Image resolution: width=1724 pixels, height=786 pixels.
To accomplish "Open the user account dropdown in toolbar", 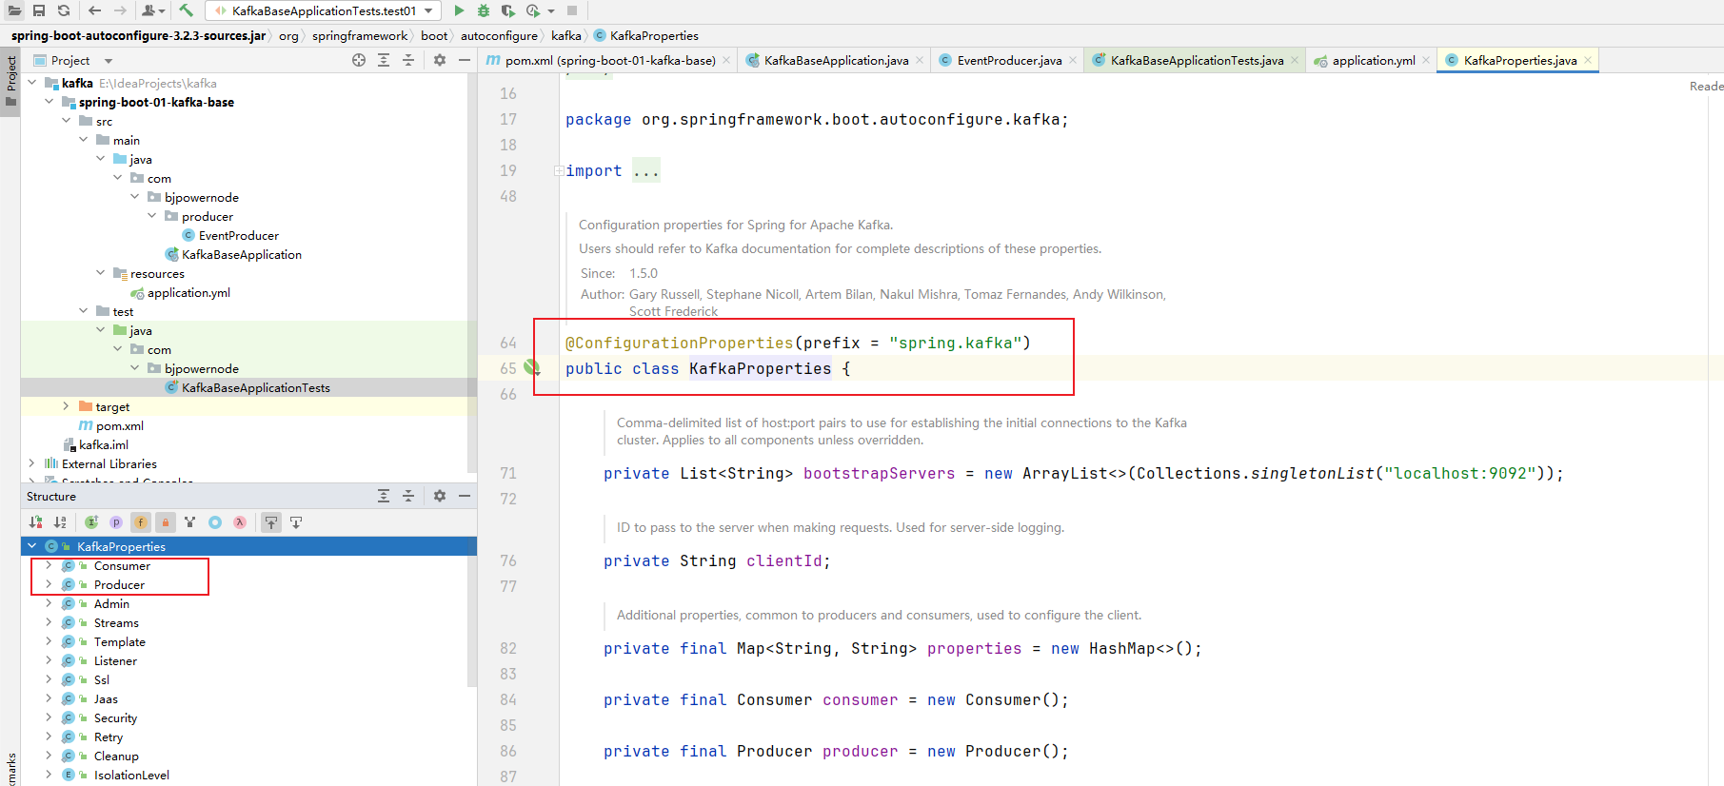I will point(153,10).
